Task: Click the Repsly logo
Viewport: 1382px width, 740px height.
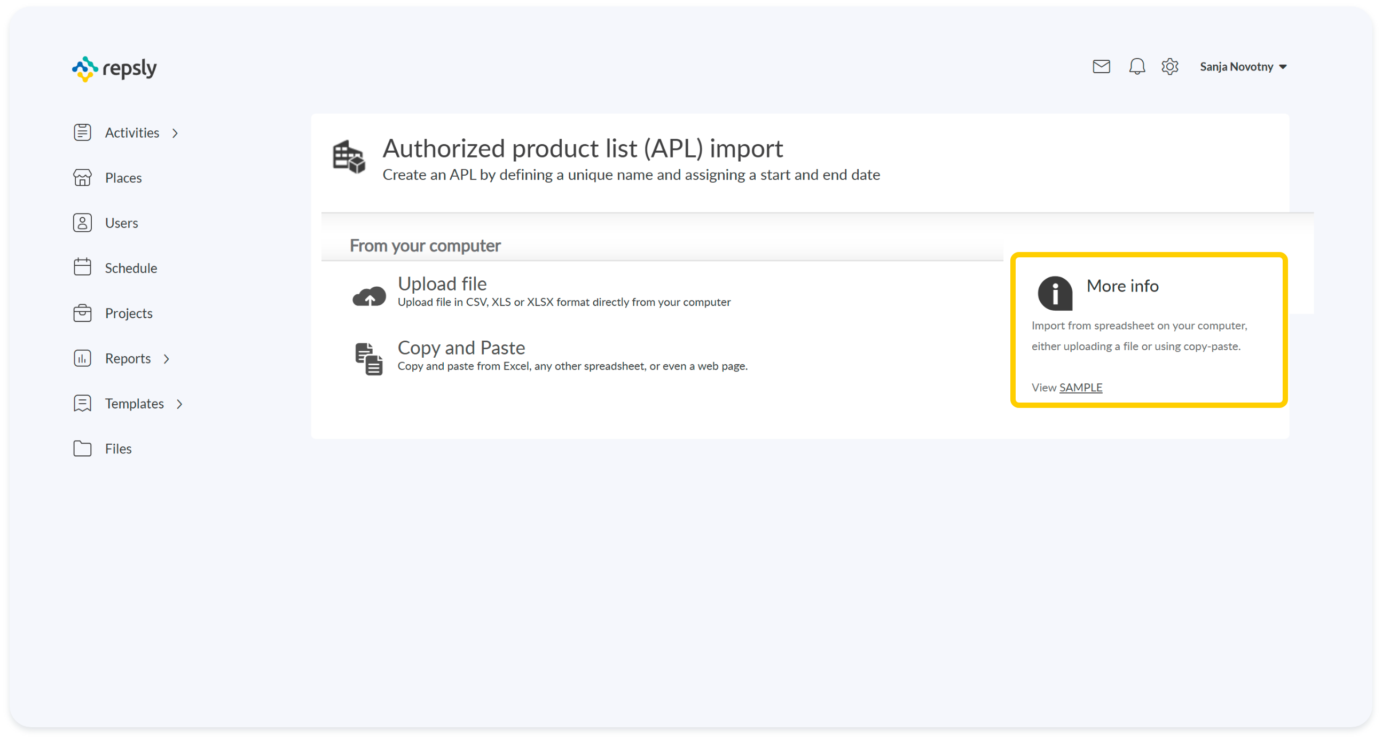Action: 114,69
